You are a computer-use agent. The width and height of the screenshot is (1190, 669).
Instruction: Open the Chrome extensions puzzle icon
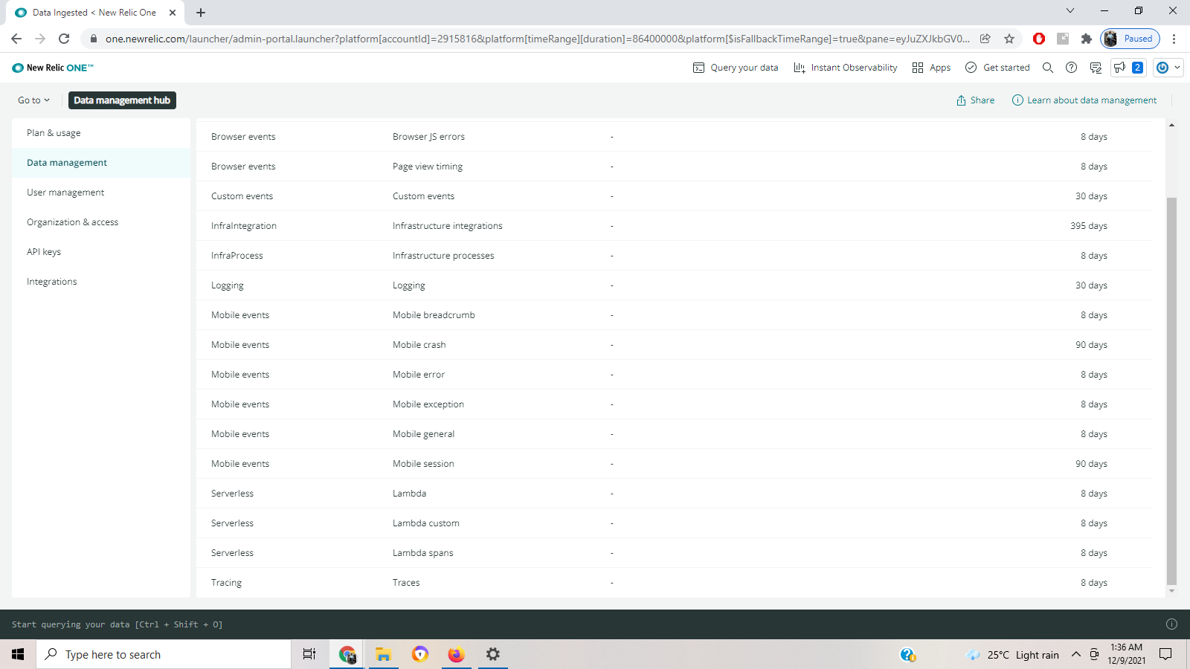click(1086, 39)
